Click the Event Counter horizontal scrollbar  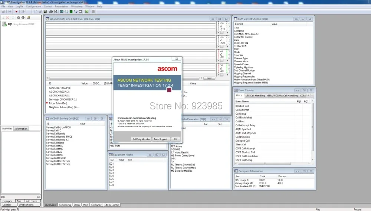tap(265, 163)
